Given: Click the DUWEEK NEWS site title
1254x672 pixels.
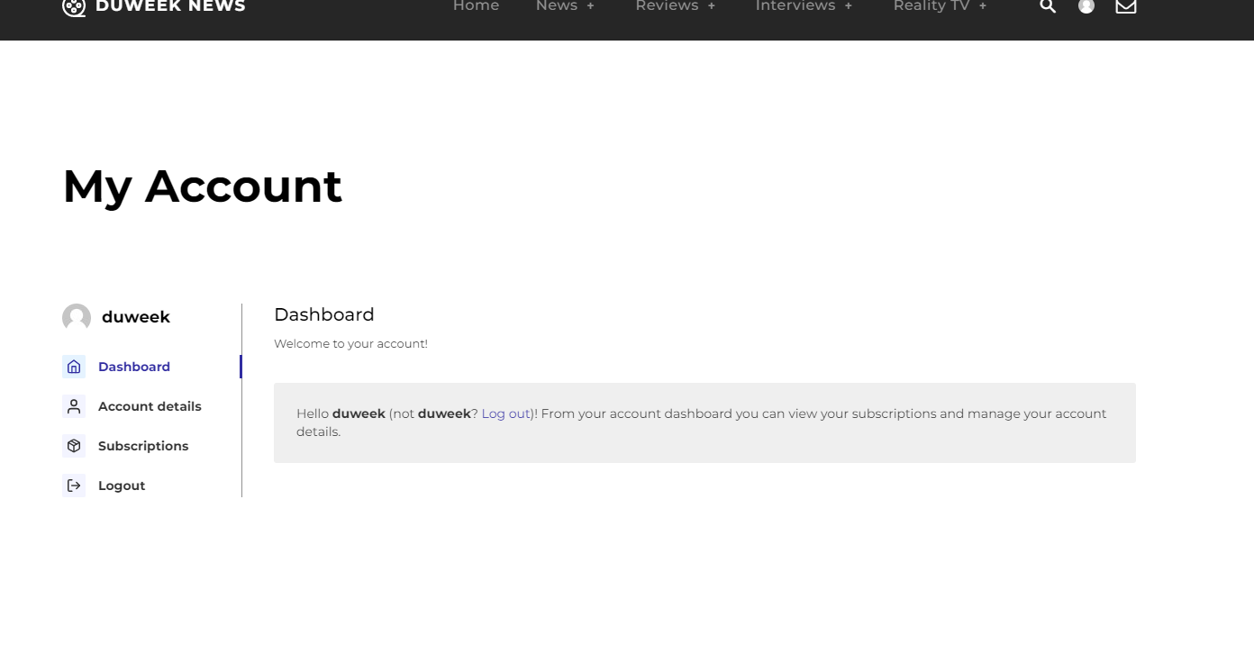Looking at the screenshot, I should click(170, 6).
